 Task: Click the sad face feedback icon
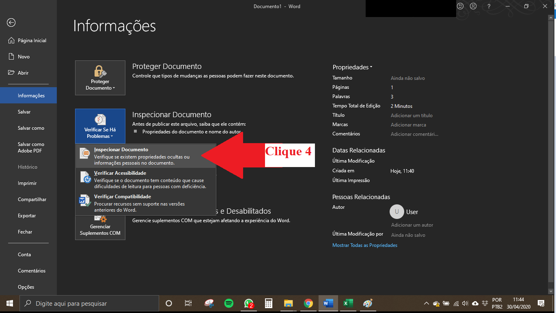point(473,6)
